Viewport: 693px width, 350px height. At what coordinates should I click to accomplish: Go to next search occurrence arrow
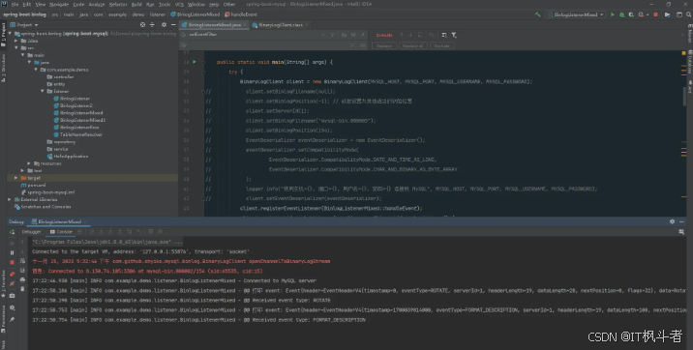tap(410, 35)
